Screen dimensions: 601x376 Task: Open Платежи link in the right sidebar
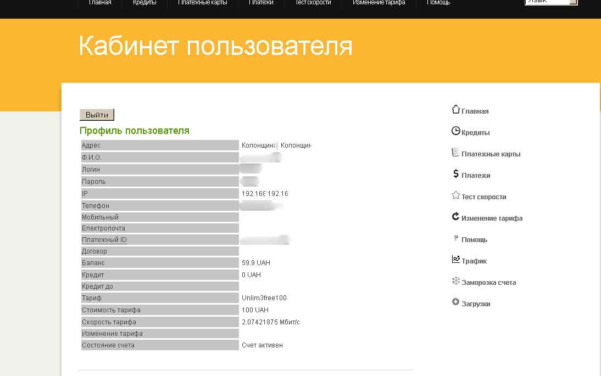pyautogui.click(x=476, y=175)
